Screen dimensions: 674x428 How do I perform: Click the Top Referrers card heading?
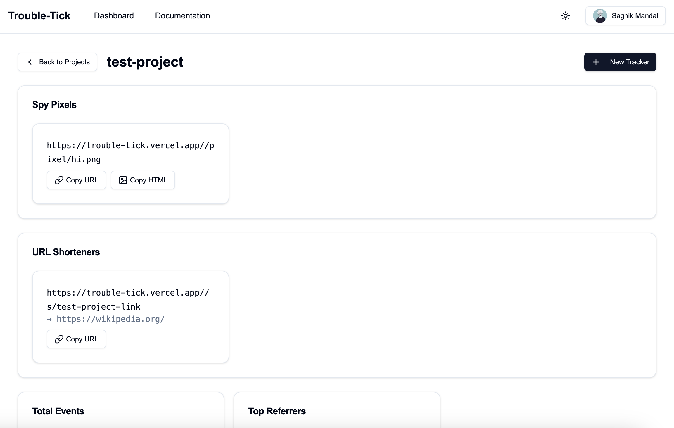[277, 411]
